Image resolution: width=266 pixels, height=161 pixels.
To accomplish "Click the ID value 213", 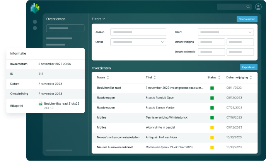I will click(x=41, y=74).
